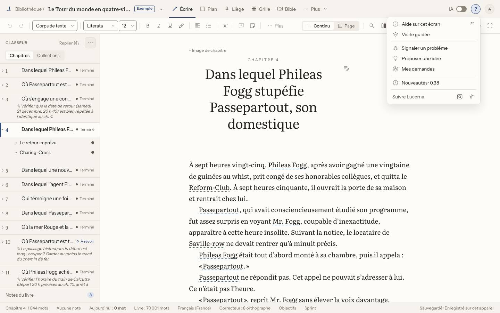Click the superscript X icon
Image resolution: width=500 pixels, height=313 pixels.
pyautogui.click(x=225, y=26)
